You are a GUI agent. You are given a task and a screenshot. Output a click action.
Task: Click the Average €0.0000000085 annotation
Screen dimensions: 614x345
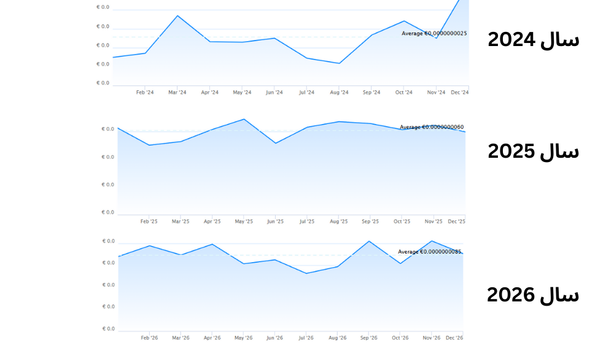pyautogui.click(x=430, y=252)
